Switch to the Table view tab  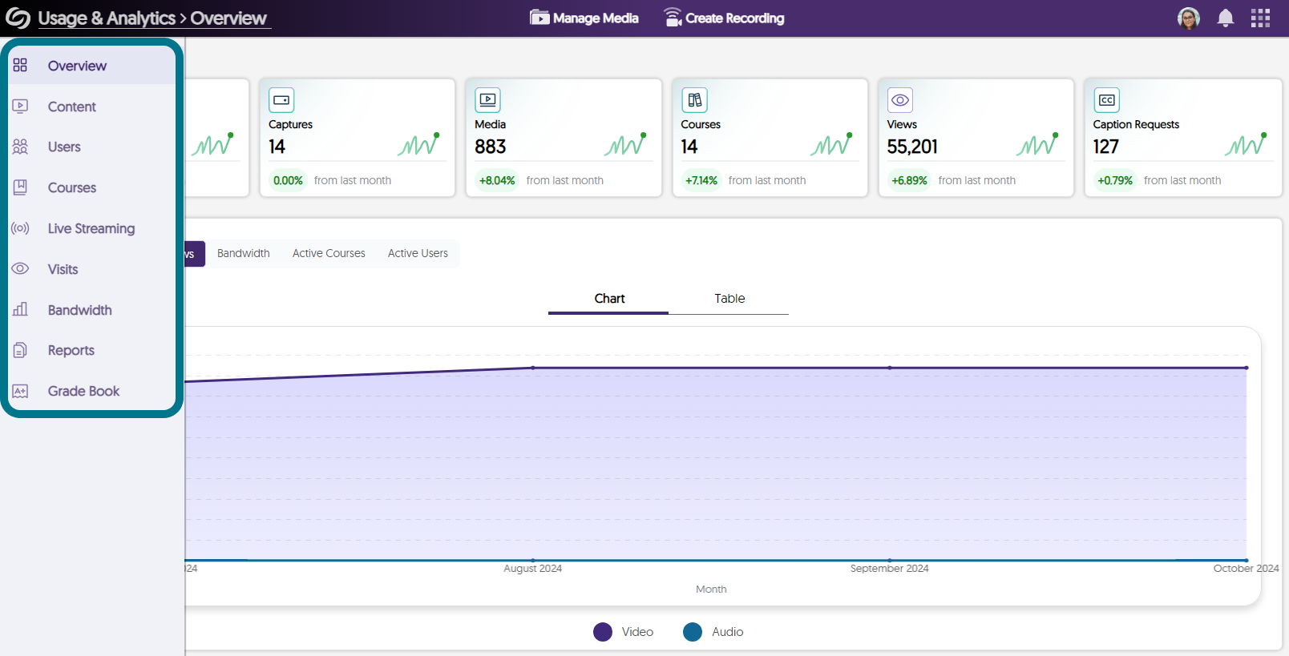(x=729, y=299)
